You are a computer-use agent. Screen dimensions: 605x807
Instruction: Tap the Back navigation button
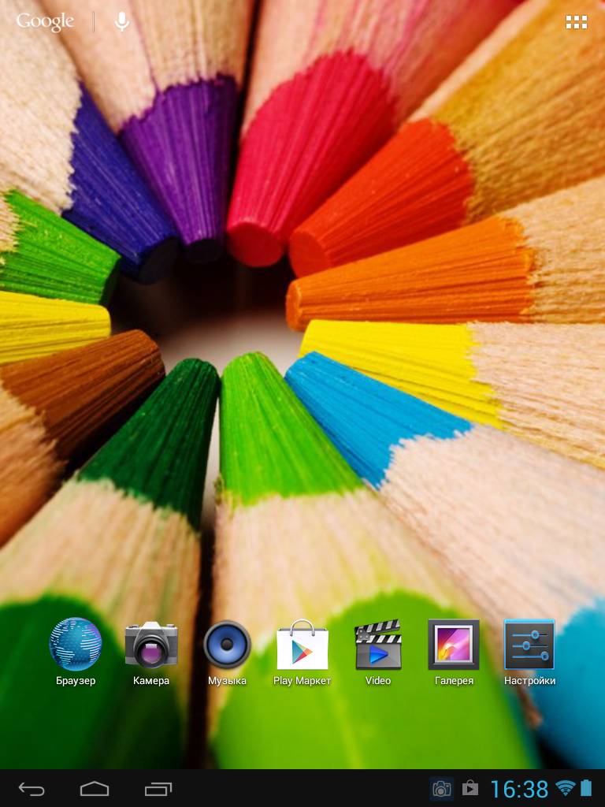point(32,788)
